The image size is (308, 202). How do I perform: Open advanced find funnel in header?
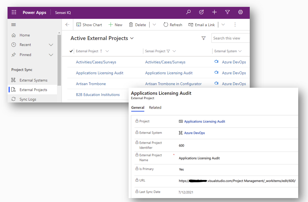tap(227, 12)
